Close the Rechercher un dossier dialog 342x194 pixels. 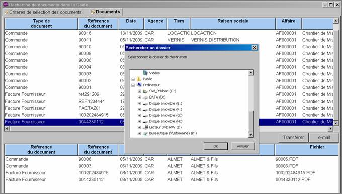pos(254,48)
